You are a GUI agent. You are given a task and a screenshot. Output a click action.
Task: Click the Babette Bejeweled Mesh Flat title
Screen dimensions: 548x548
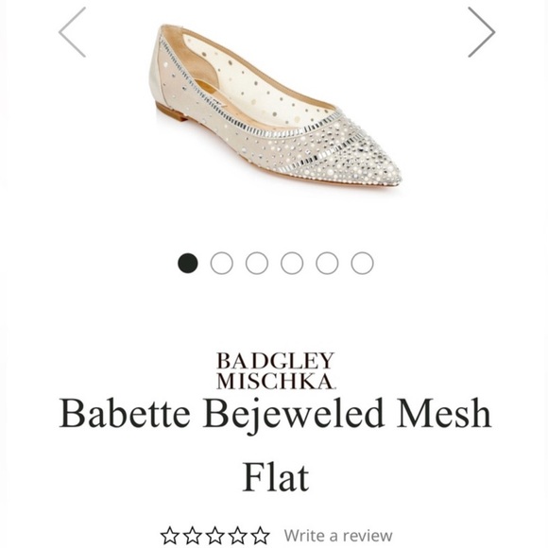coord(276,445)
